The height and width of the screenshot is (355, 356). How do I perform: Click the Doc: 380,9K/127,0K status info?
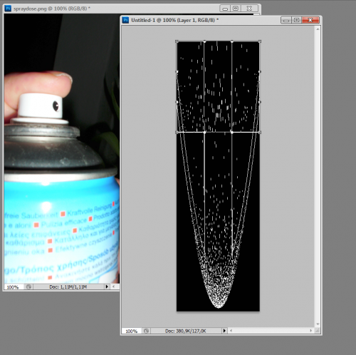pos(186,331)
